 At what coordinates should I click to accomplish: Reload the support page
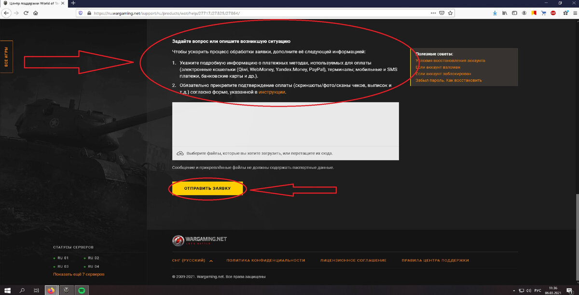coord(26,13)
